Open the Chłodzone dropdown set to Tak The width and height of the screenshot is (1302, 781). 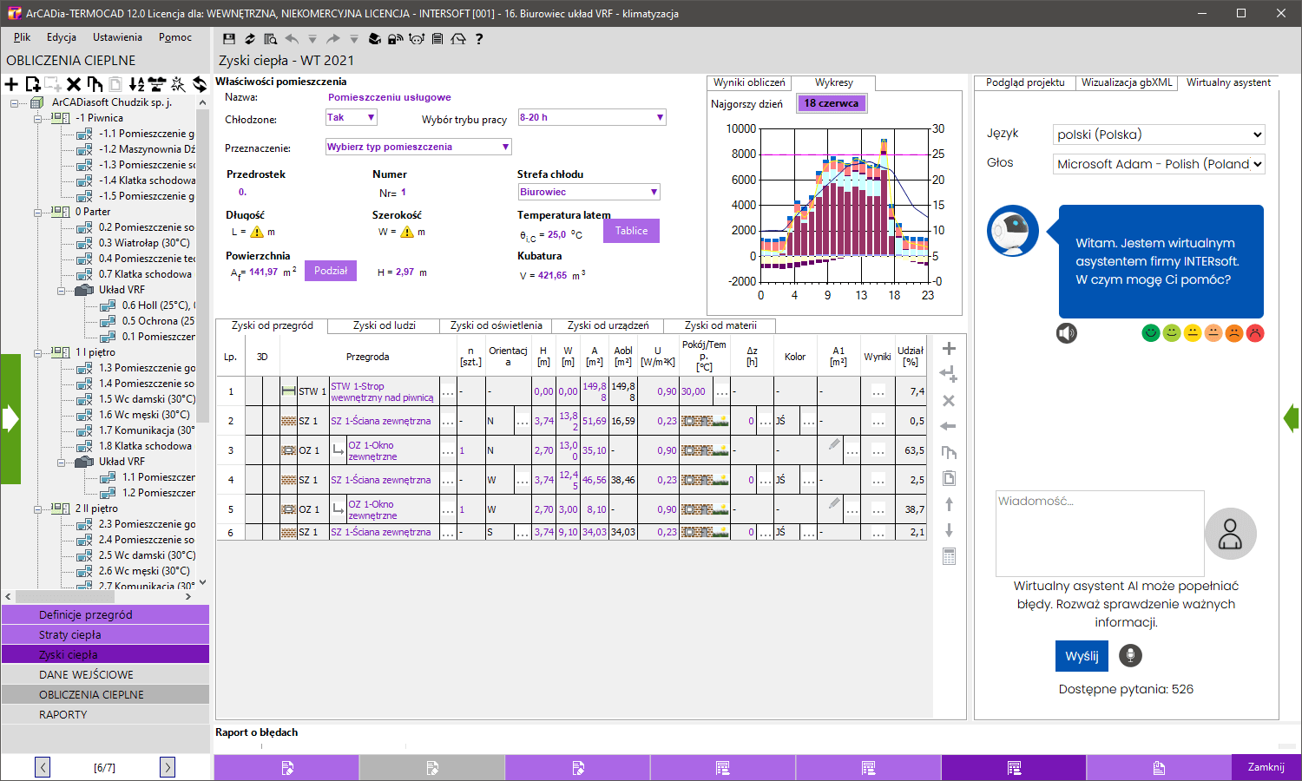click(x=369, y=117)
